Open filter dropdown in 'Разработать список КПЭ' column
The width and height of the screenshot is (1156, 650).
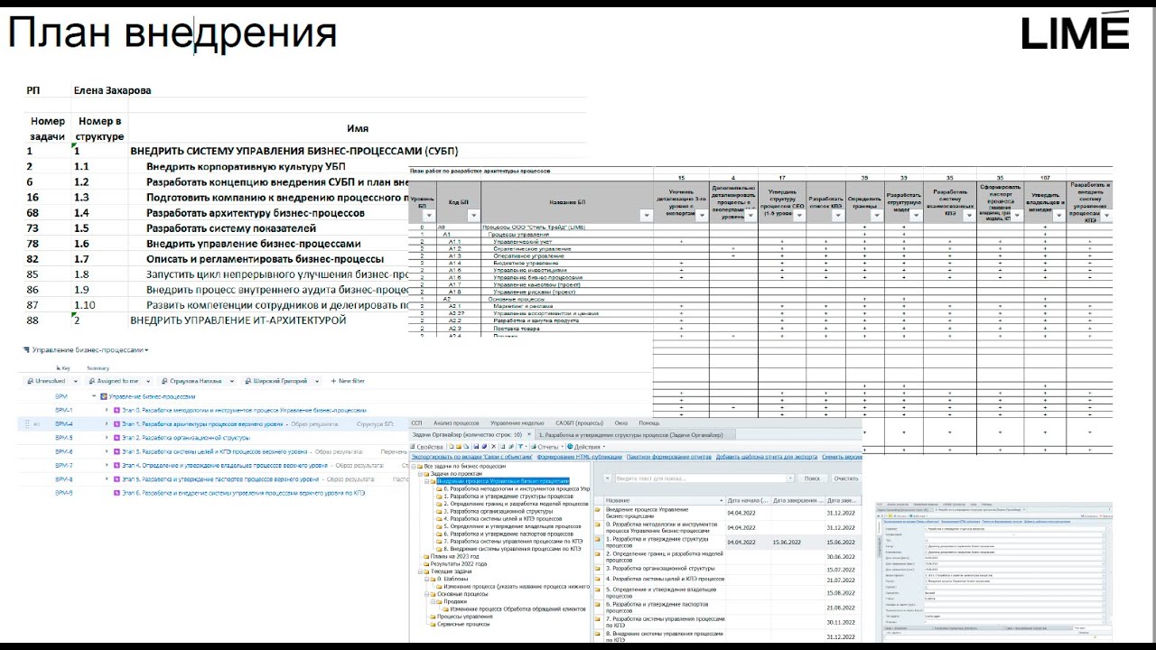[837, 216]
